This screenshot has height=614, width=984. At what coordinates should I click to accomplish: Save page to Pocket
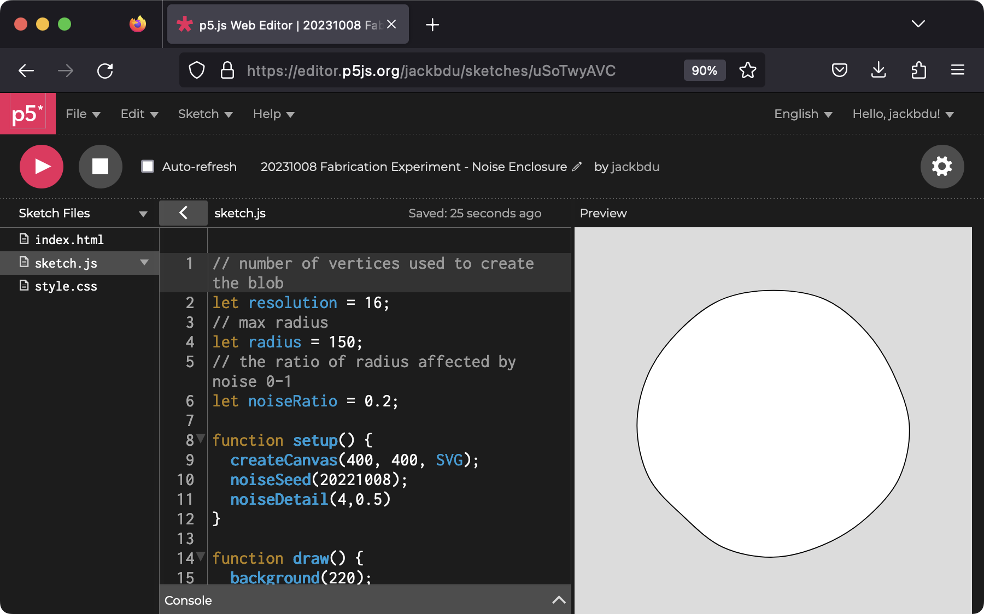pos(839,70)
